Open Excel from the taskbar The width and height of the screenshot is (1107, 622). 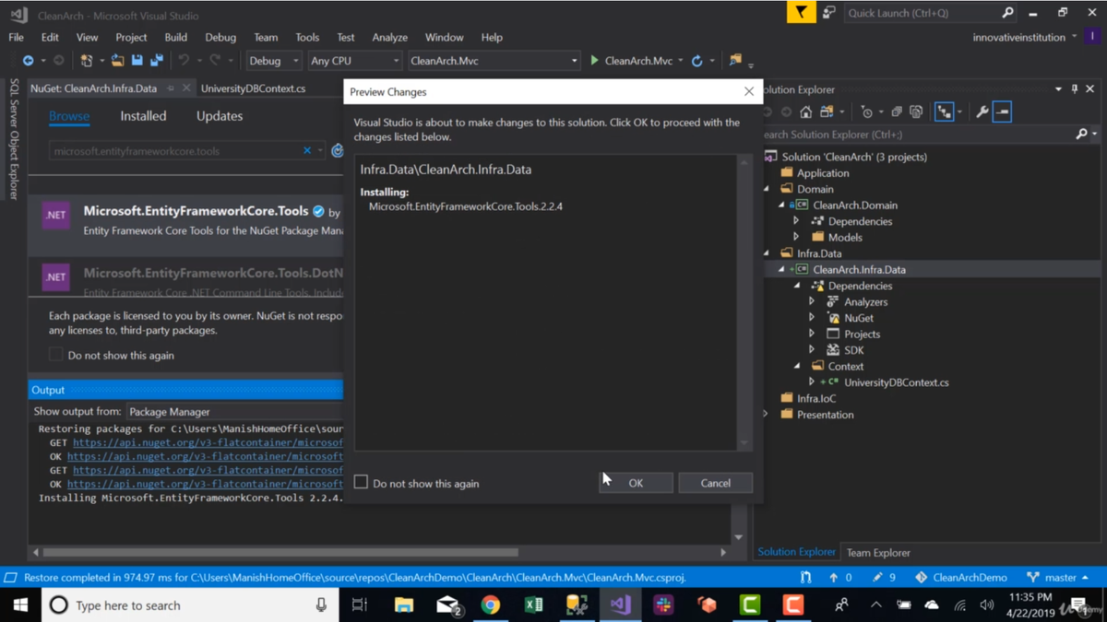[x=533, y=605]
